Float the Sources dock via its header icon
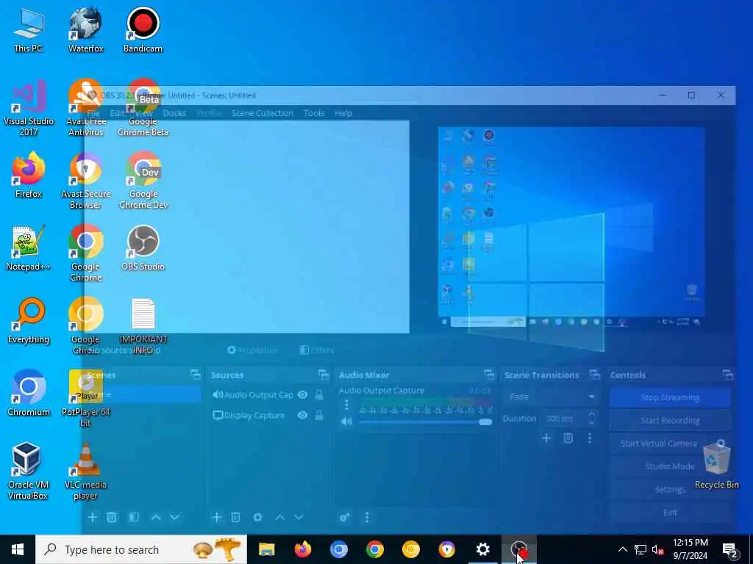753x564 pixels. click(324, 375)
